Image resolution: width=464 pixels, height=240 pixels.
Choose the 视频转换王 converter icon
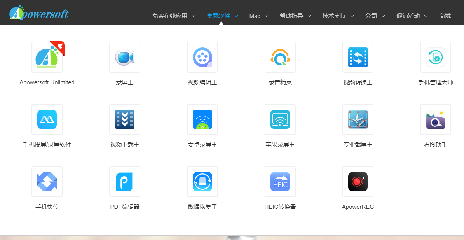pyautogui.click(x=358, y=57)
